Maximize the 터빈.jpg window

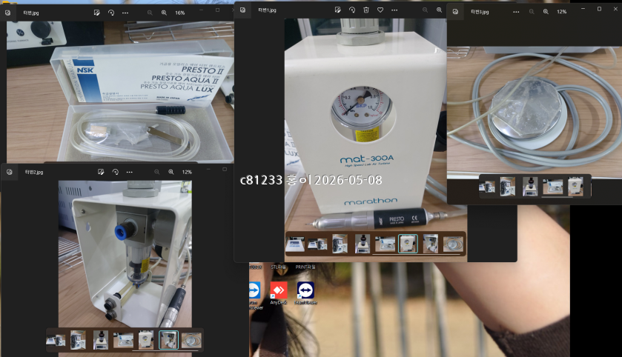click(217, 10)
